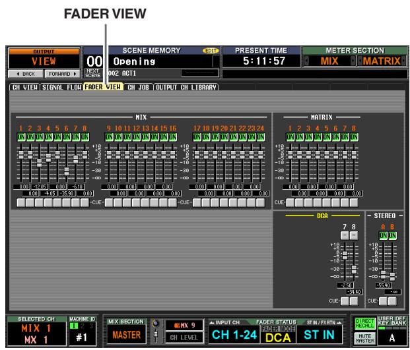Toggle the DCA 8 mute button
The height and width of the screenshot is (350, 410).
click(354, 235)
